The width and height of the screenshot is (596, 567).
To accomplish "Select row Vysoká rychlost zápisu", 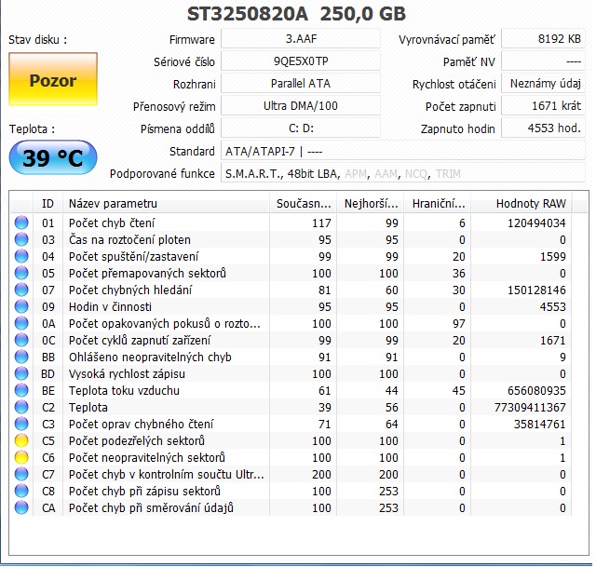I will tap(291, 373).
